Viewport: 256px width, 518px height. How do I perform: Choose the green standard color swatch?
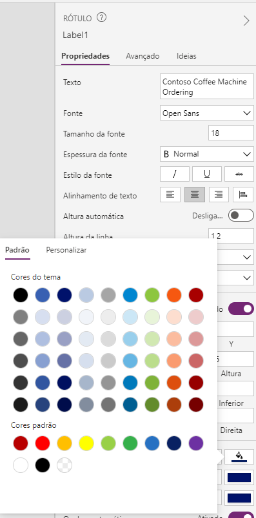(130, 443)
